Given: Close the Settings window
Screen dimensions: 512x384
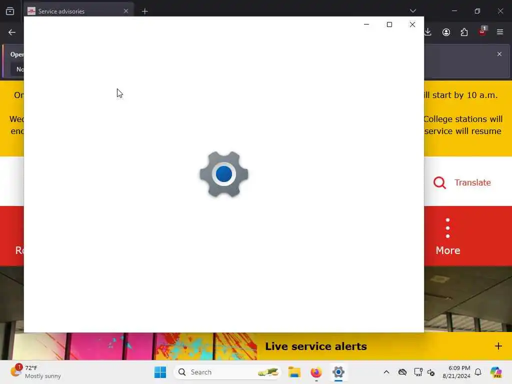Looking at the screenshot, I should (x=412, y=24).
